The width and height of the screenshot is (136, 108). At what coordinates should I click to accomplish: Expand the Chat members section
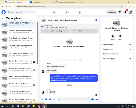click(117, 49)
